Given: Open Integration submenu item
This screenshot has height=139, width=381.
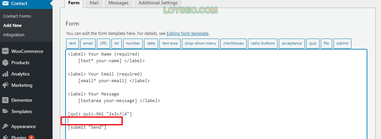Looking at the screenshot, I should (x=14, y=35).
